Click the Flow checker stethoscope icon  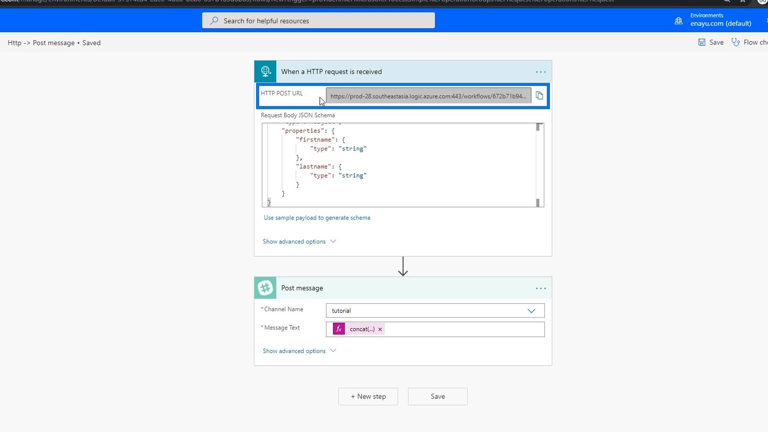(735, 42)
